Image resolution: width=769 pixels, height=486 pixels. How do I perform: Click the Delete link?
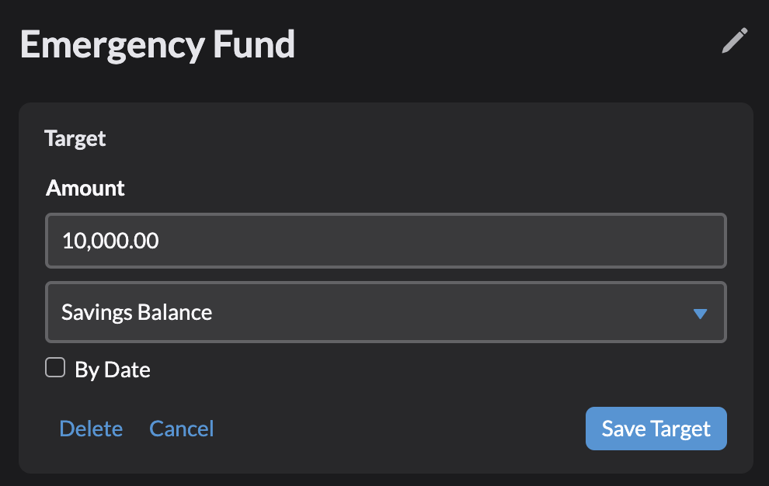pyautogui.click(x=91, y=428)
